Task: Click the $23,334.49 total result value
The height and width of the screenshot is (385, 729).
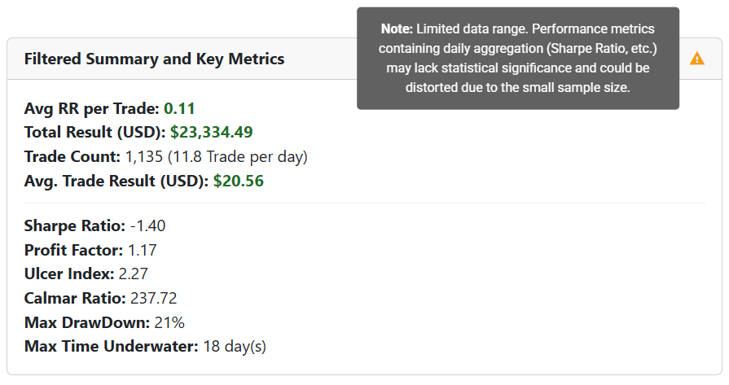Action: pos(223,132)
